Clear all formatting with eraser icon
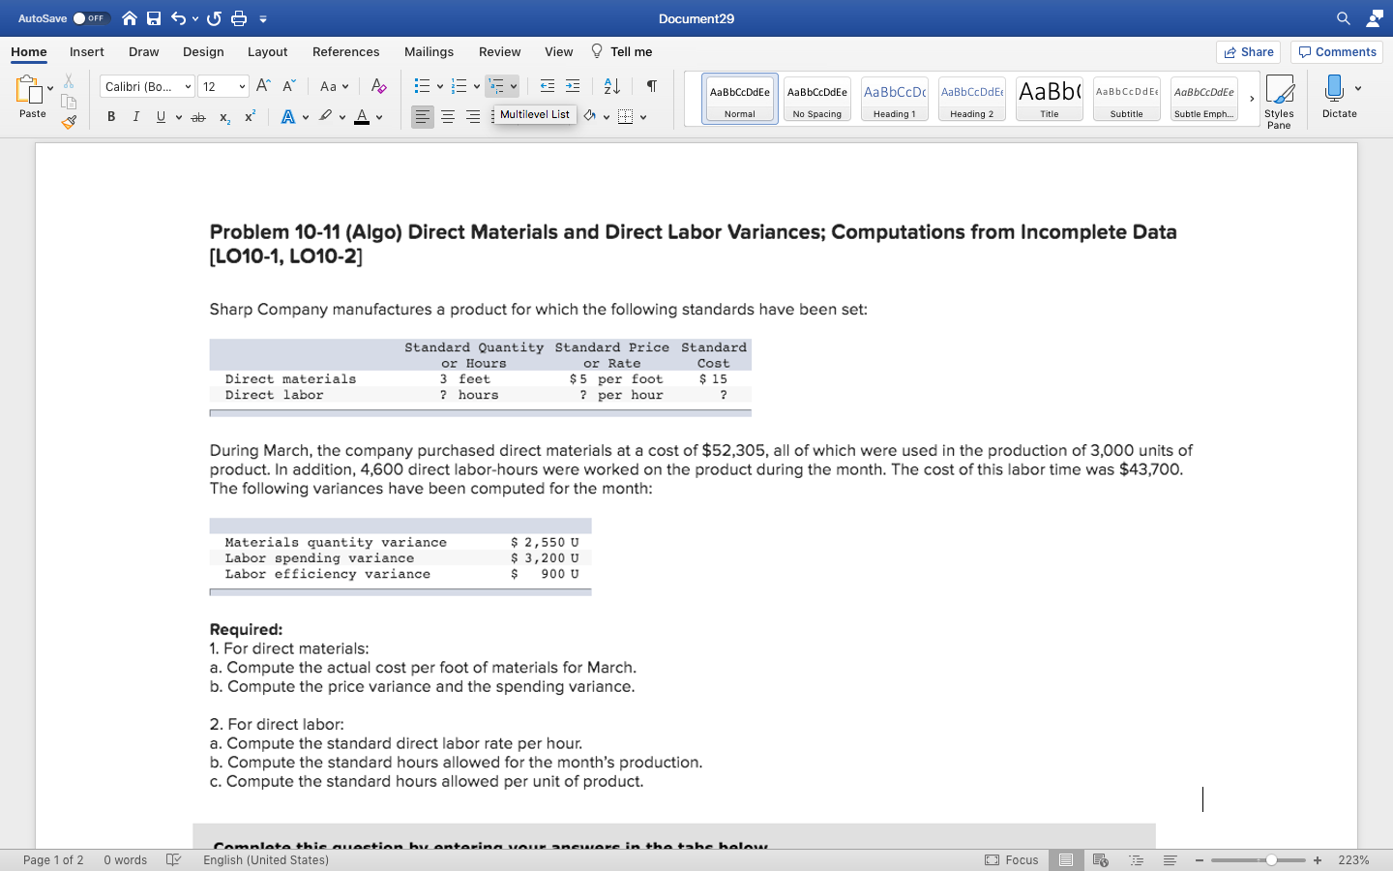The height and width of the screenshot is (871, 1393). [379, 86]
